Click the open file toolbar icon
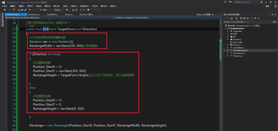This screenshot has width=278, height=131. click(19, 10)
